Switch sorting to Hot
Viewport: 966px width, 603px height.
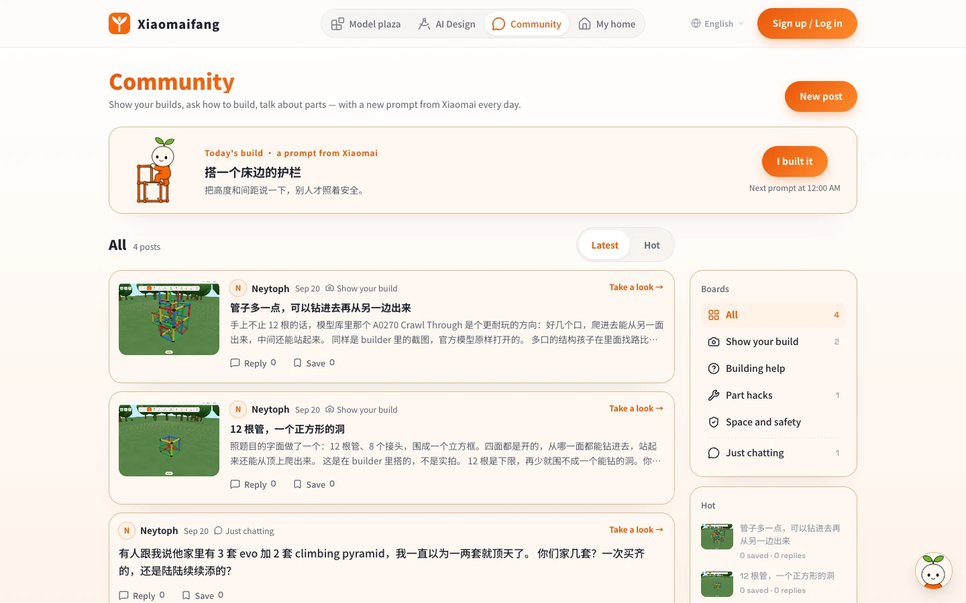coord(651,245)
